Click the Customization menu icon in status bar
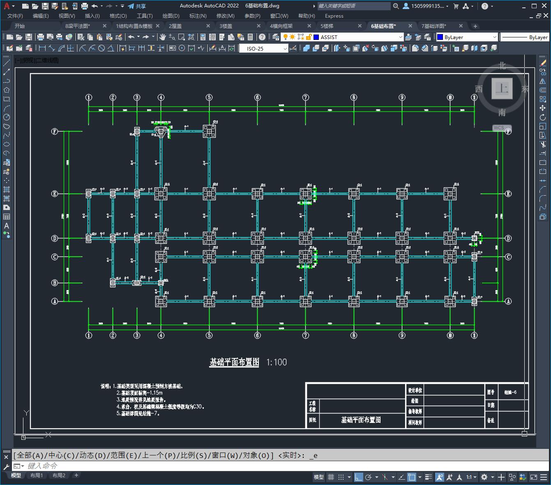The height and width of the screenshot is (485, 551). tap(544, 477)
